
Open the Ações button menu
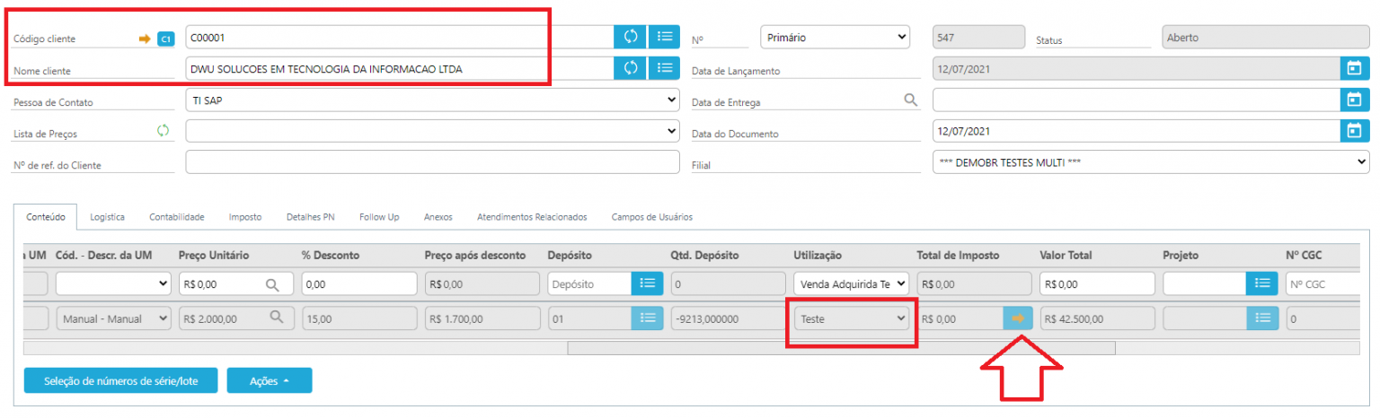pyautogui.click(x=269, y=380)
